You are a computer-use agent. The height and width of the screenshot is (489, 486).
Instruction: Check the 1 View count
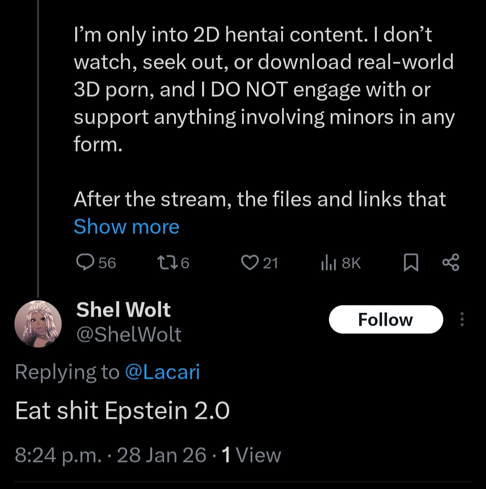click(251, 455)
